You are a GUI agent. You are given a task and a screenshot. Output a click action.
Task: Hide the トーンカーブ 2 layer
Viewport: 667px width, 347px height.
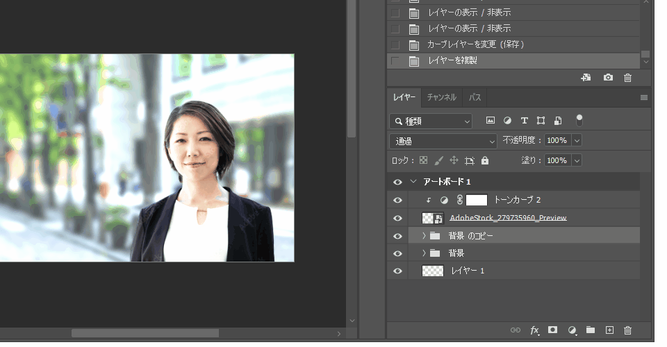pyautogui.click(x=397, y=200)
